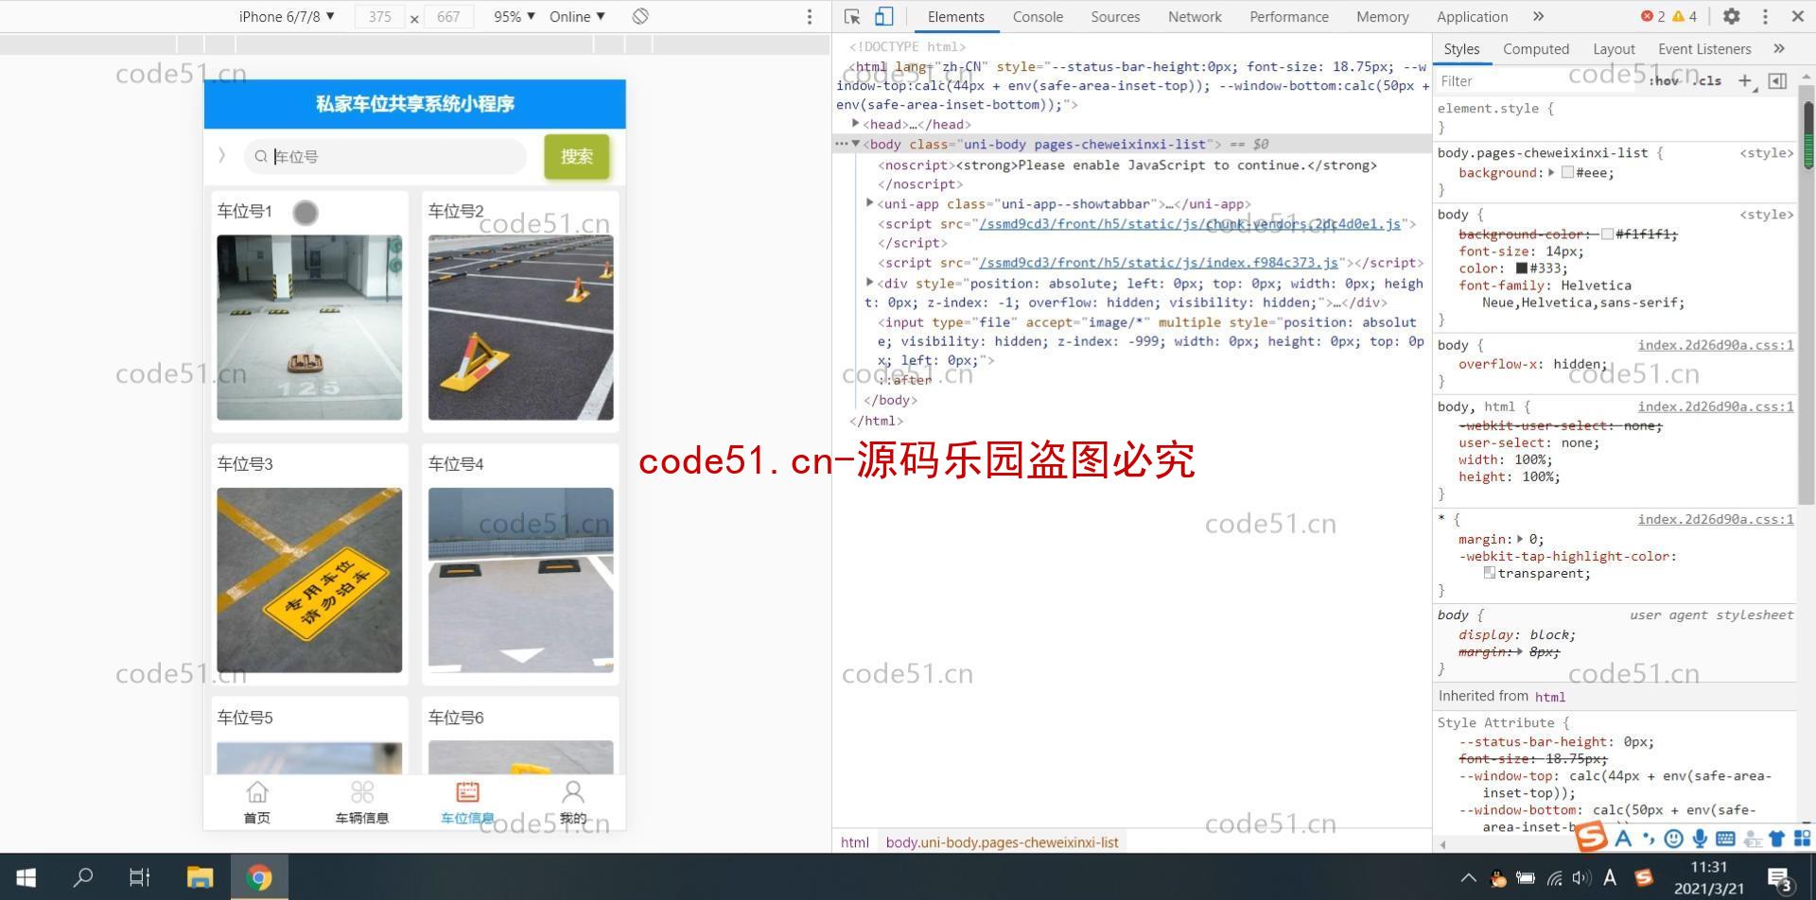Open Task View on taskbar
Viewport: 1816px width, 900px height.
tap(139, 877)
